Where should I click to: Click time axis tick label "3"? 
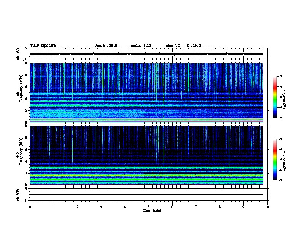(x=101, y=207)
